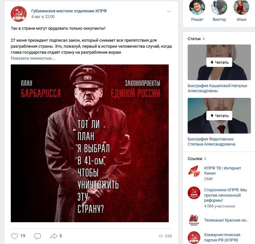Click the Коммунистическая партия РФ logo
This screenshot has width=255, height=244.
(x=194, y=238)
